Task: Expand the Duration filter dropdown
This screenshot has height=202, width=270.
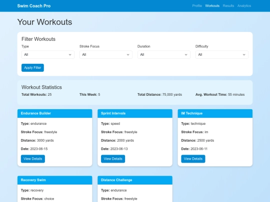Action: point(164,55)
